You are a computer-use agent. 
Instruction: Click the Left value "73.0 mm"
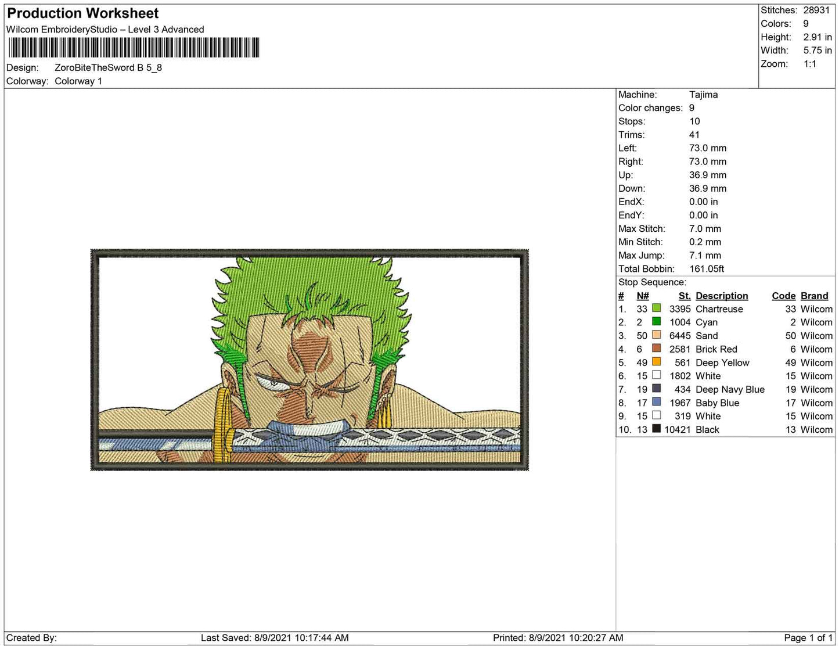[x=708, y=148]
